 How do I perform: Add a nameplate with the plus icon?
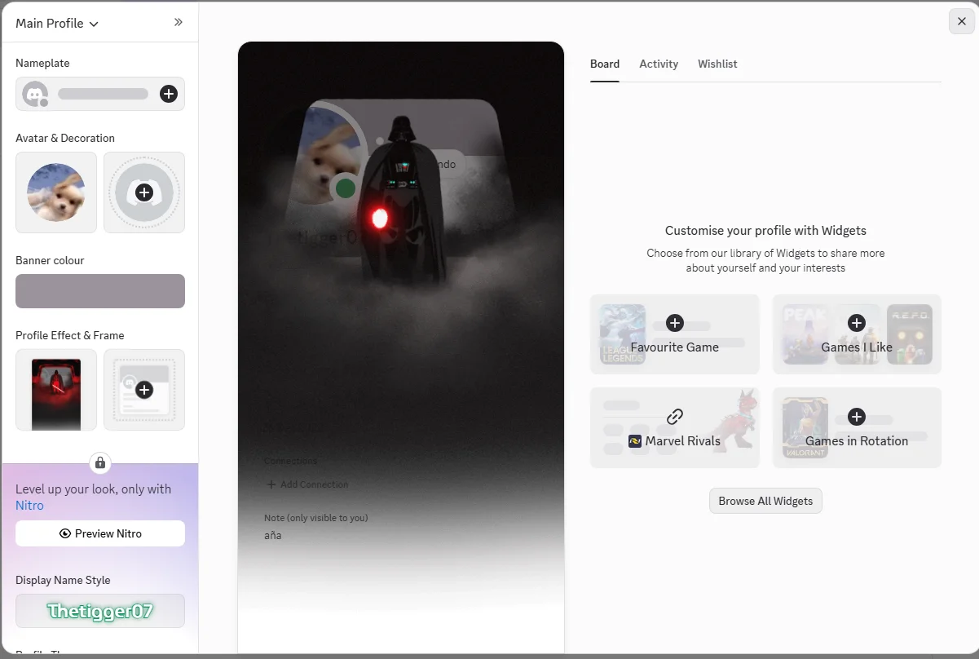[x=168, y=94]
